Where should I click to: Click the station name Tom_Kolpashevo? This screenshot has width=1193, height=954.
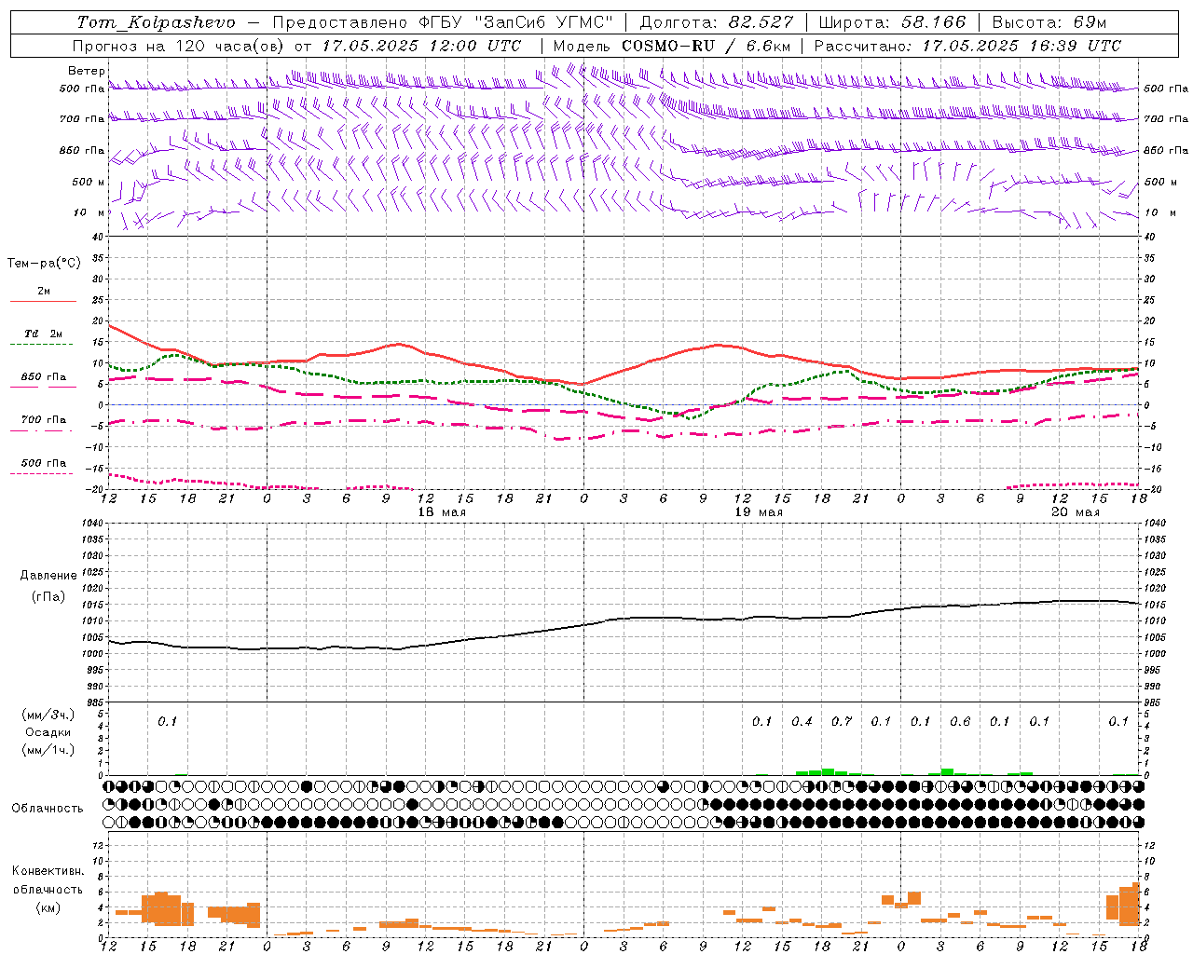click(x=156, y=22)
